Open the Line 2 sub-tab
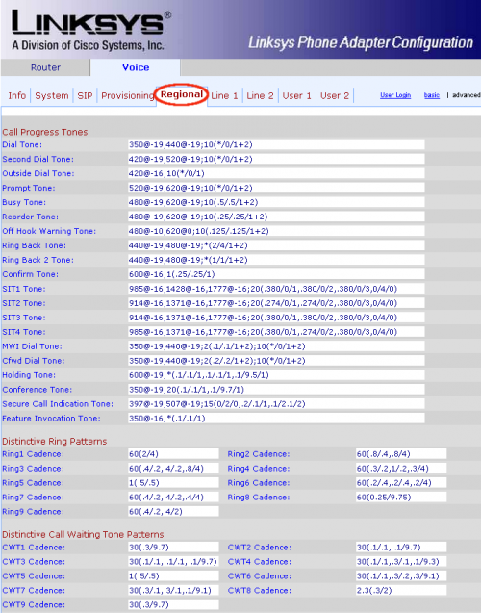Image resolution: width=481 pixels, height=613 pixels. [x=260, y=96]
